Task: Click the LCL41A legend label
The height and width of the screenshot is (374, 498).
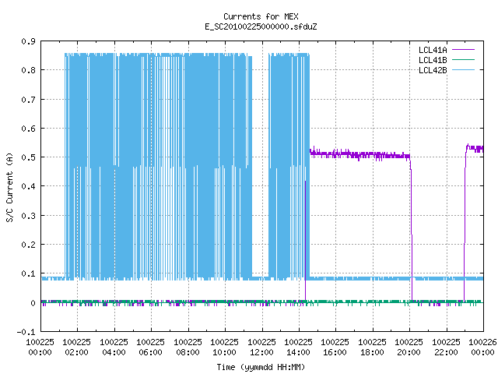Action: 433,50
